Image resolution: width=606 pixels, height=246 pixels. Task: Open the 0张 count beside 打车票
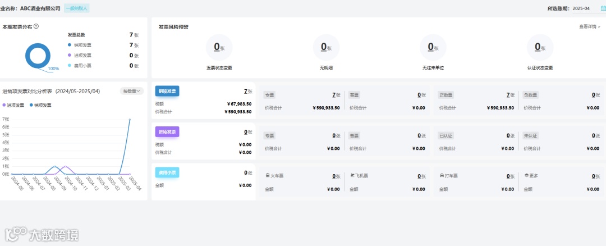(x=510, y=176)
